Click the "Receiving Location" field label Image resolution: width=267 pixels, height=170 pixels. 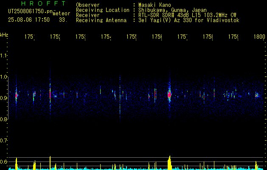pyautogui.click(x=103, y=10)
